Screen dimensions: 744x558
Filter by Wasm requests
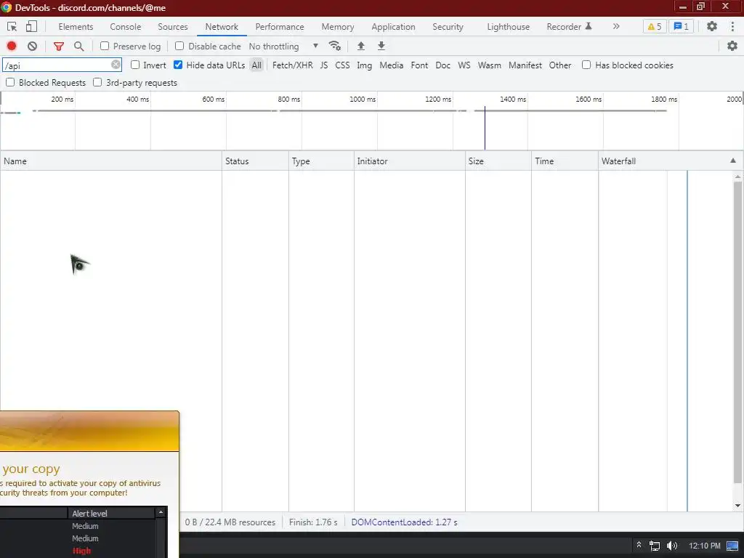489,65
